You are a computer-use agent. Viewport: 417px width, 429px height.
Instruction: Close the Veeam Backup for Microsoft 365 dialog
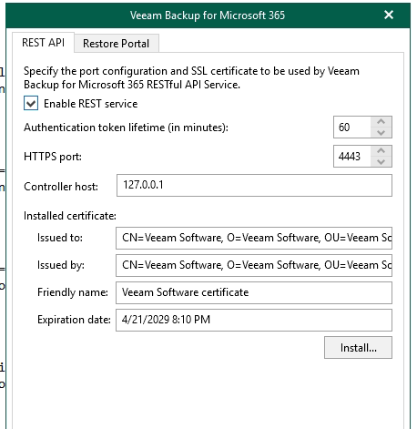click(389, 15)
